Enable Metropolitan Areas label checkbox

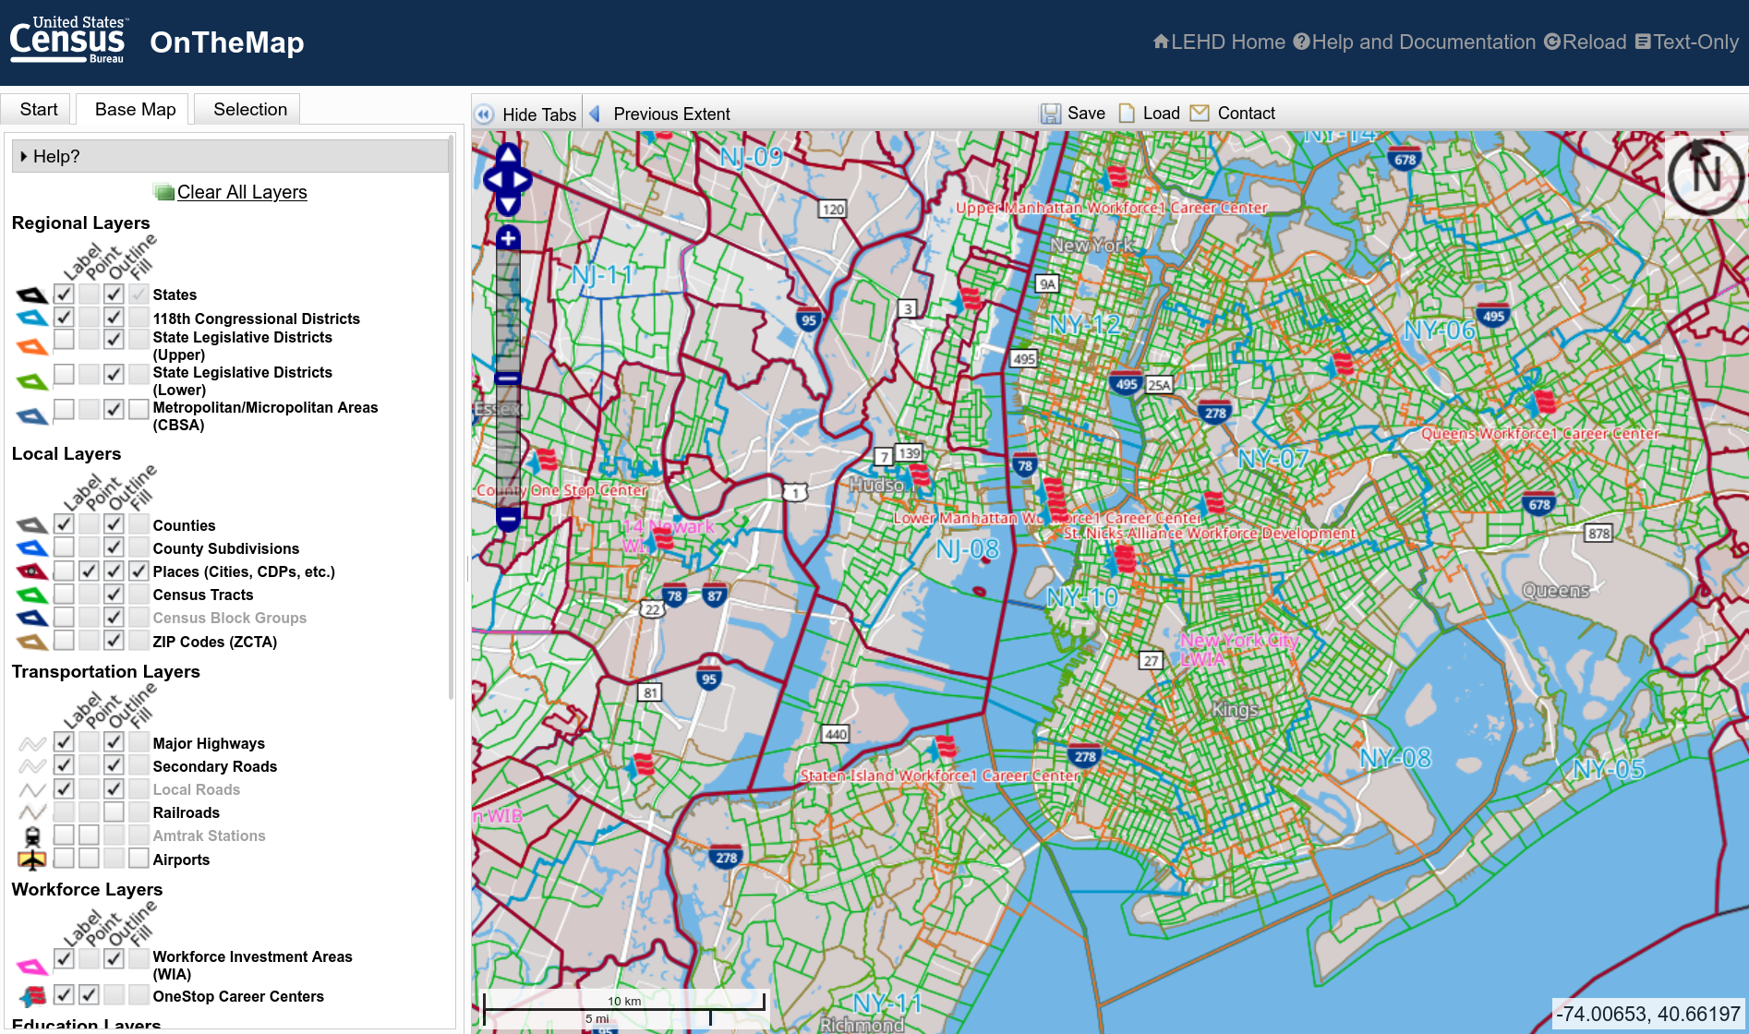pyautogui.click(x=64, y=408)
